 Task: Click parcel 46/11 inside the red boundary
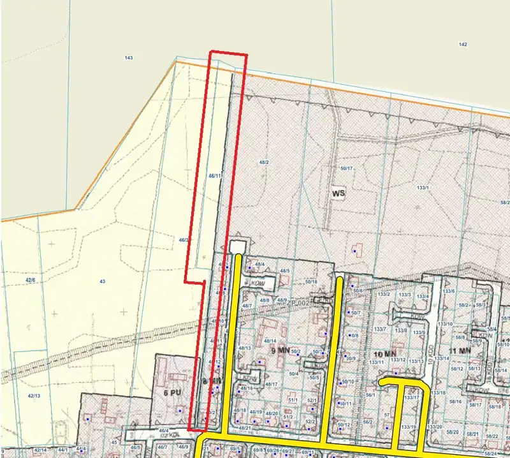click(215, 175)
